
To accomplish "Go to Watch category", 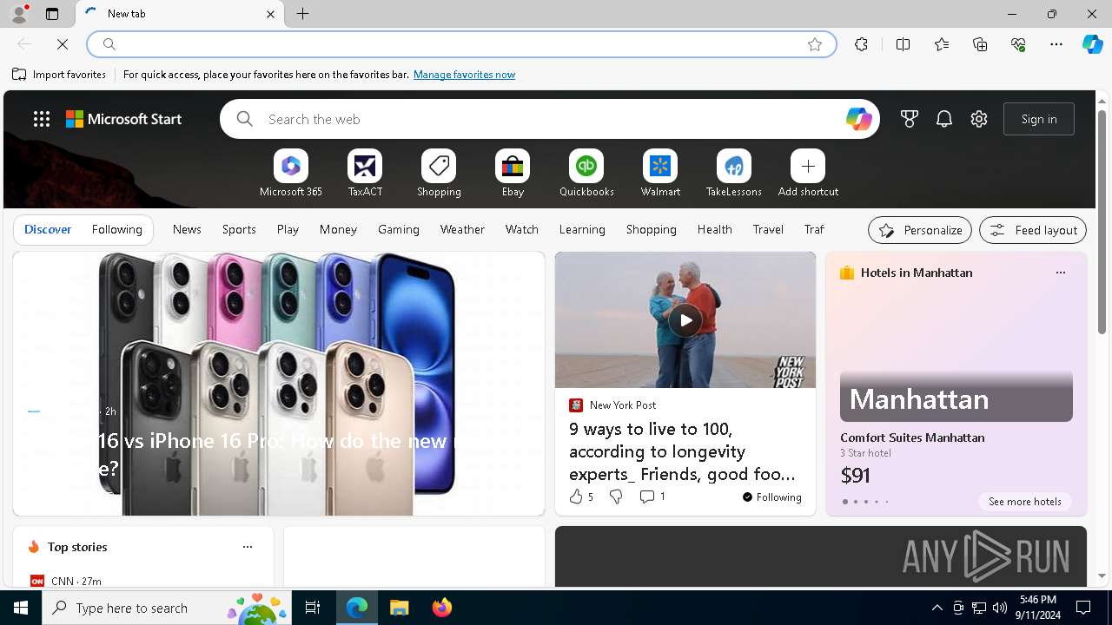I will (522, 229).
